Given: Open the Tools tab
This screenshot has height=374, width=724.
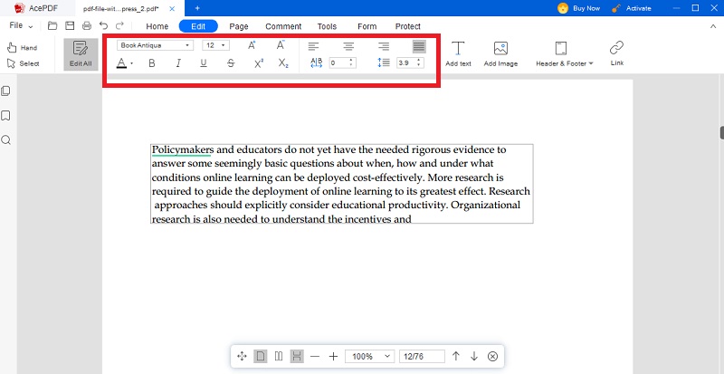Looking at the screenshot, I should click(x=327, y=26).
